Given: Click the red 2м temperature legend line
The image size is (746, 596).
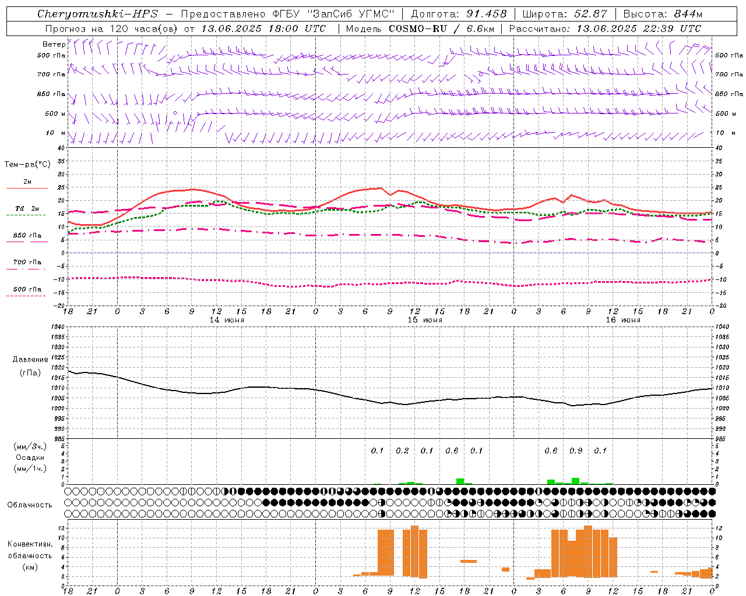Looking at the screenshot, I should pos(27,188).
